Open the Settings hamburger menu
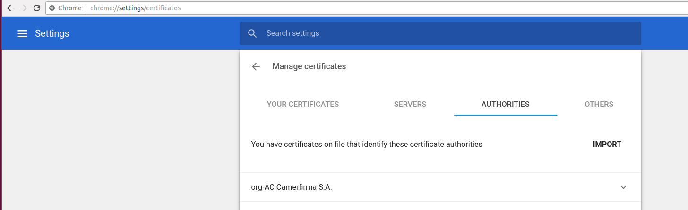Screen dimensions: 688x210 (x=22, y=33)
